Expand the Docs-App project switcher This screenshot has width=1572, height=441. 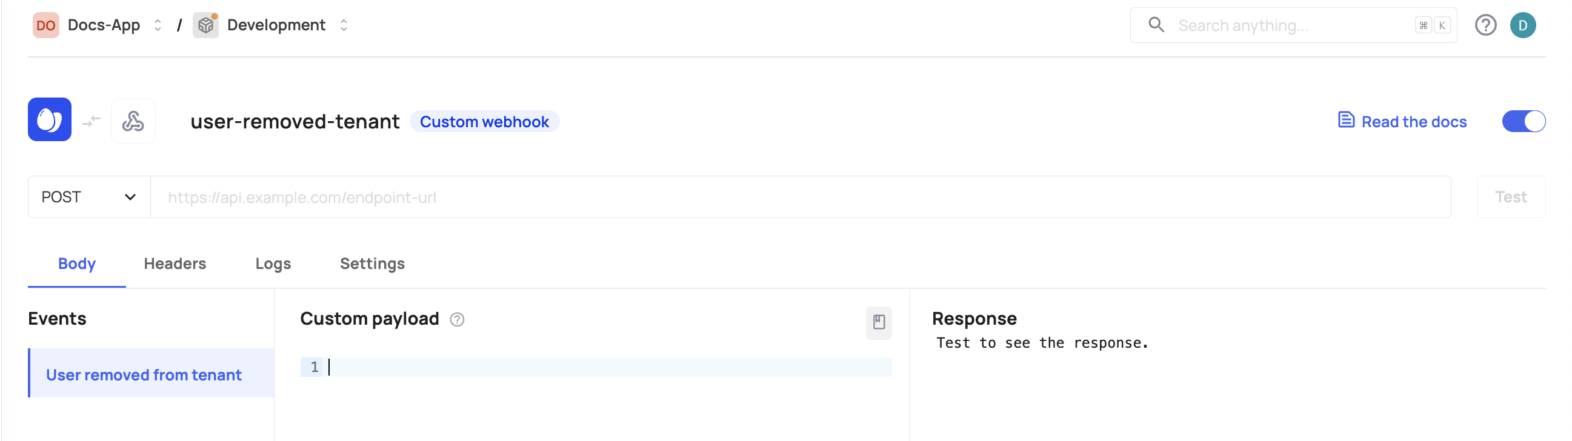coord(158,25)
